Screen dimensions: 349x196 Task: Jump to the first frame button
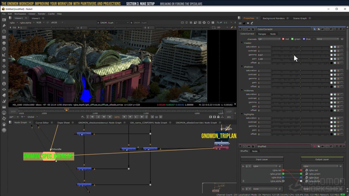click(92, 117)
